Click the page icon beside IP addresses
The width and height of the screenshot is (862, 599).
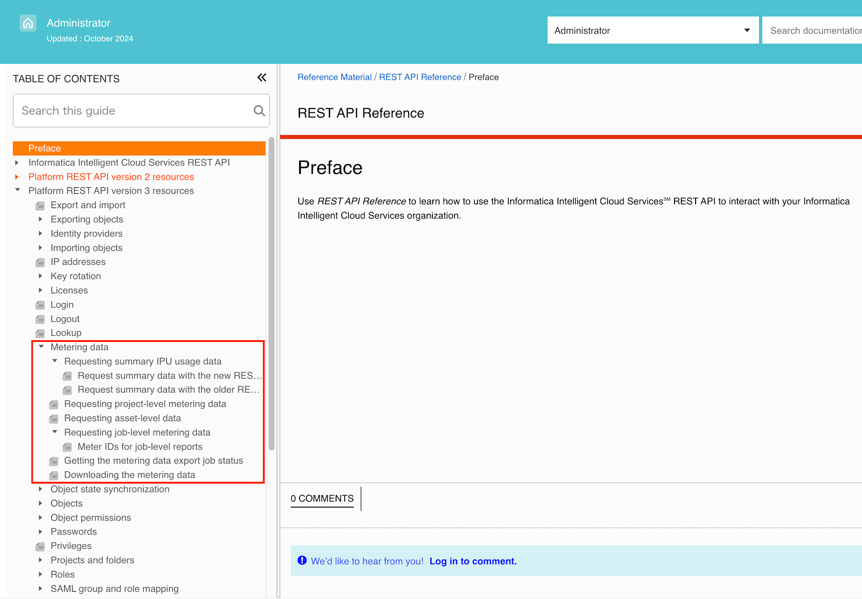coord(40,262)
